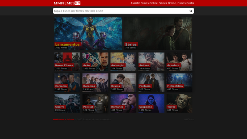This screenshot has width=247, height=139.
Task: Open the Suspense category tile
Action: pos(152,104)
